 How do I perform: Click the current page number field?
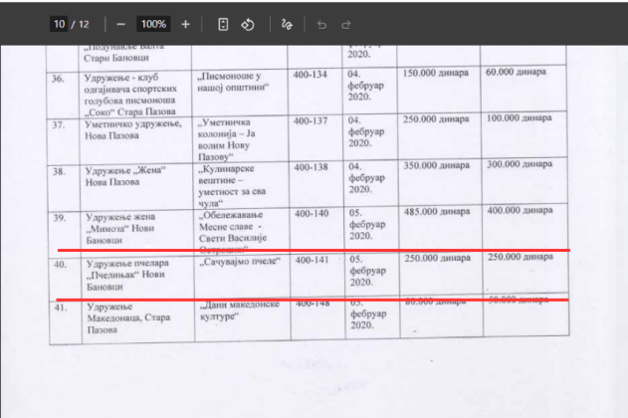click(61, 23)
